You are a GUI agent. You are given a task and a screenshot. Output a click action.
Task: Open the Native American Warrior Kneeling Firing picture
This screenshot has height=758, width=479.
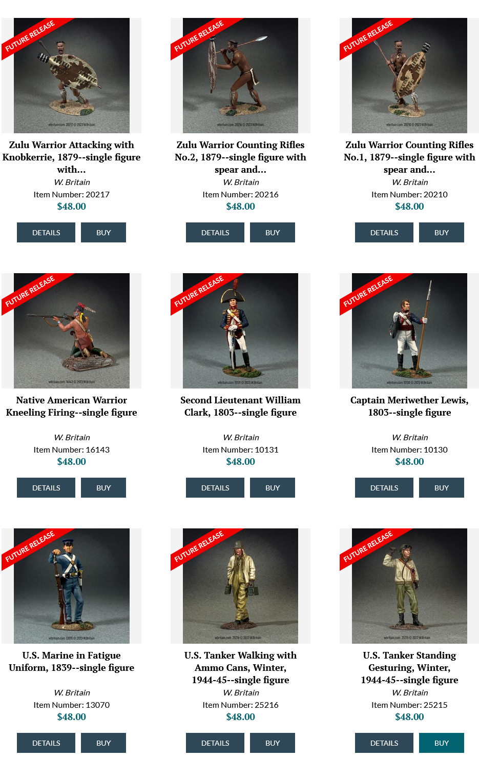point(71,331)
